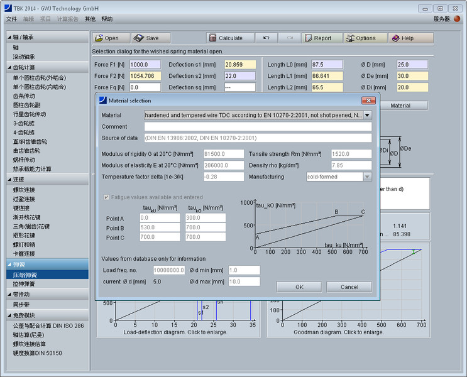The width and height of the screenshot is (467, 377).
Task: Click the Open folder icon in toolbar
Action: coord(99,38)
